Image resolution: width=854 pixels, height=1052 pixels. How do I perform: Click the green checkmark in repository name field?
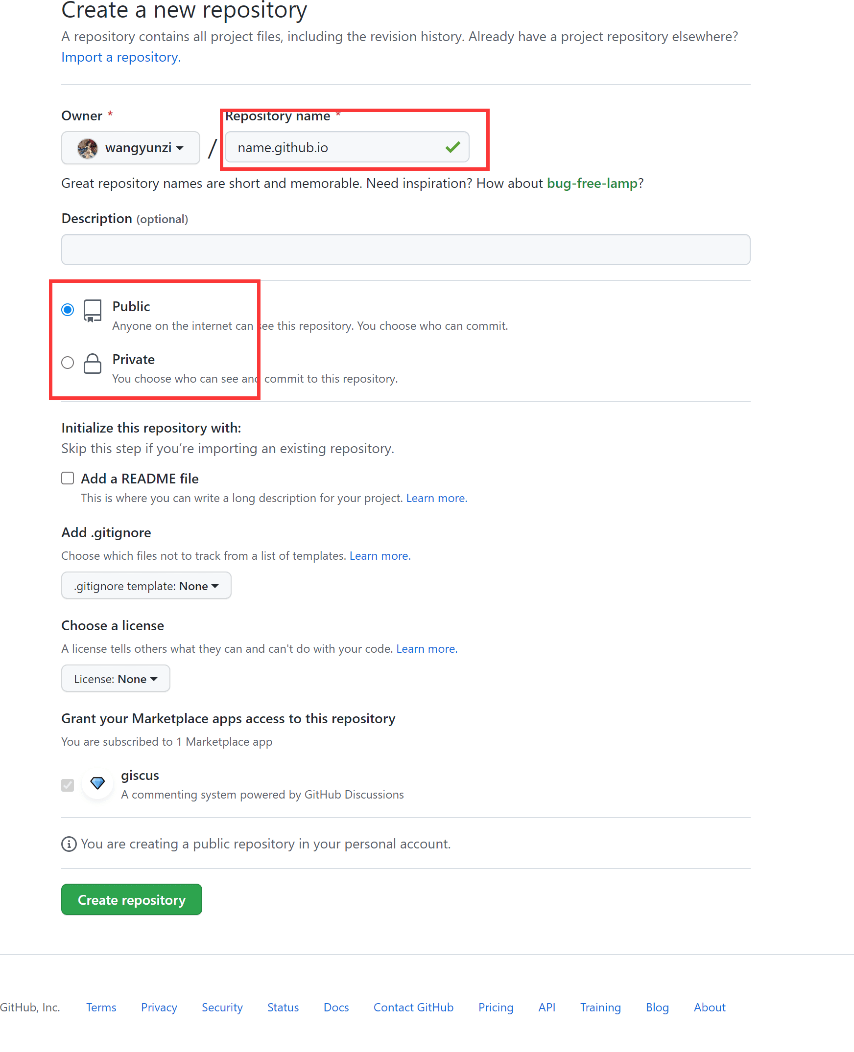(452, 147)
